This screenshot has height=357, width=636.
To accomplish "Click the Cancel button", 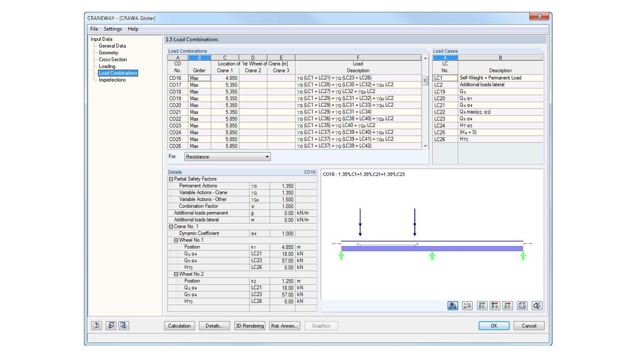I will tap(529, 326).
